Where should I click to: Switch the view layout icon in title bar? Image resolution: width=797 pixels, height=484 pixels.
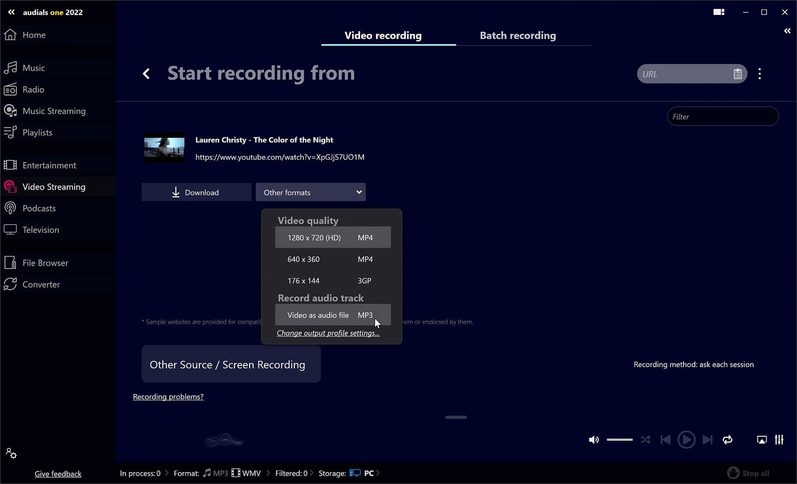click(x=719, y=12)
